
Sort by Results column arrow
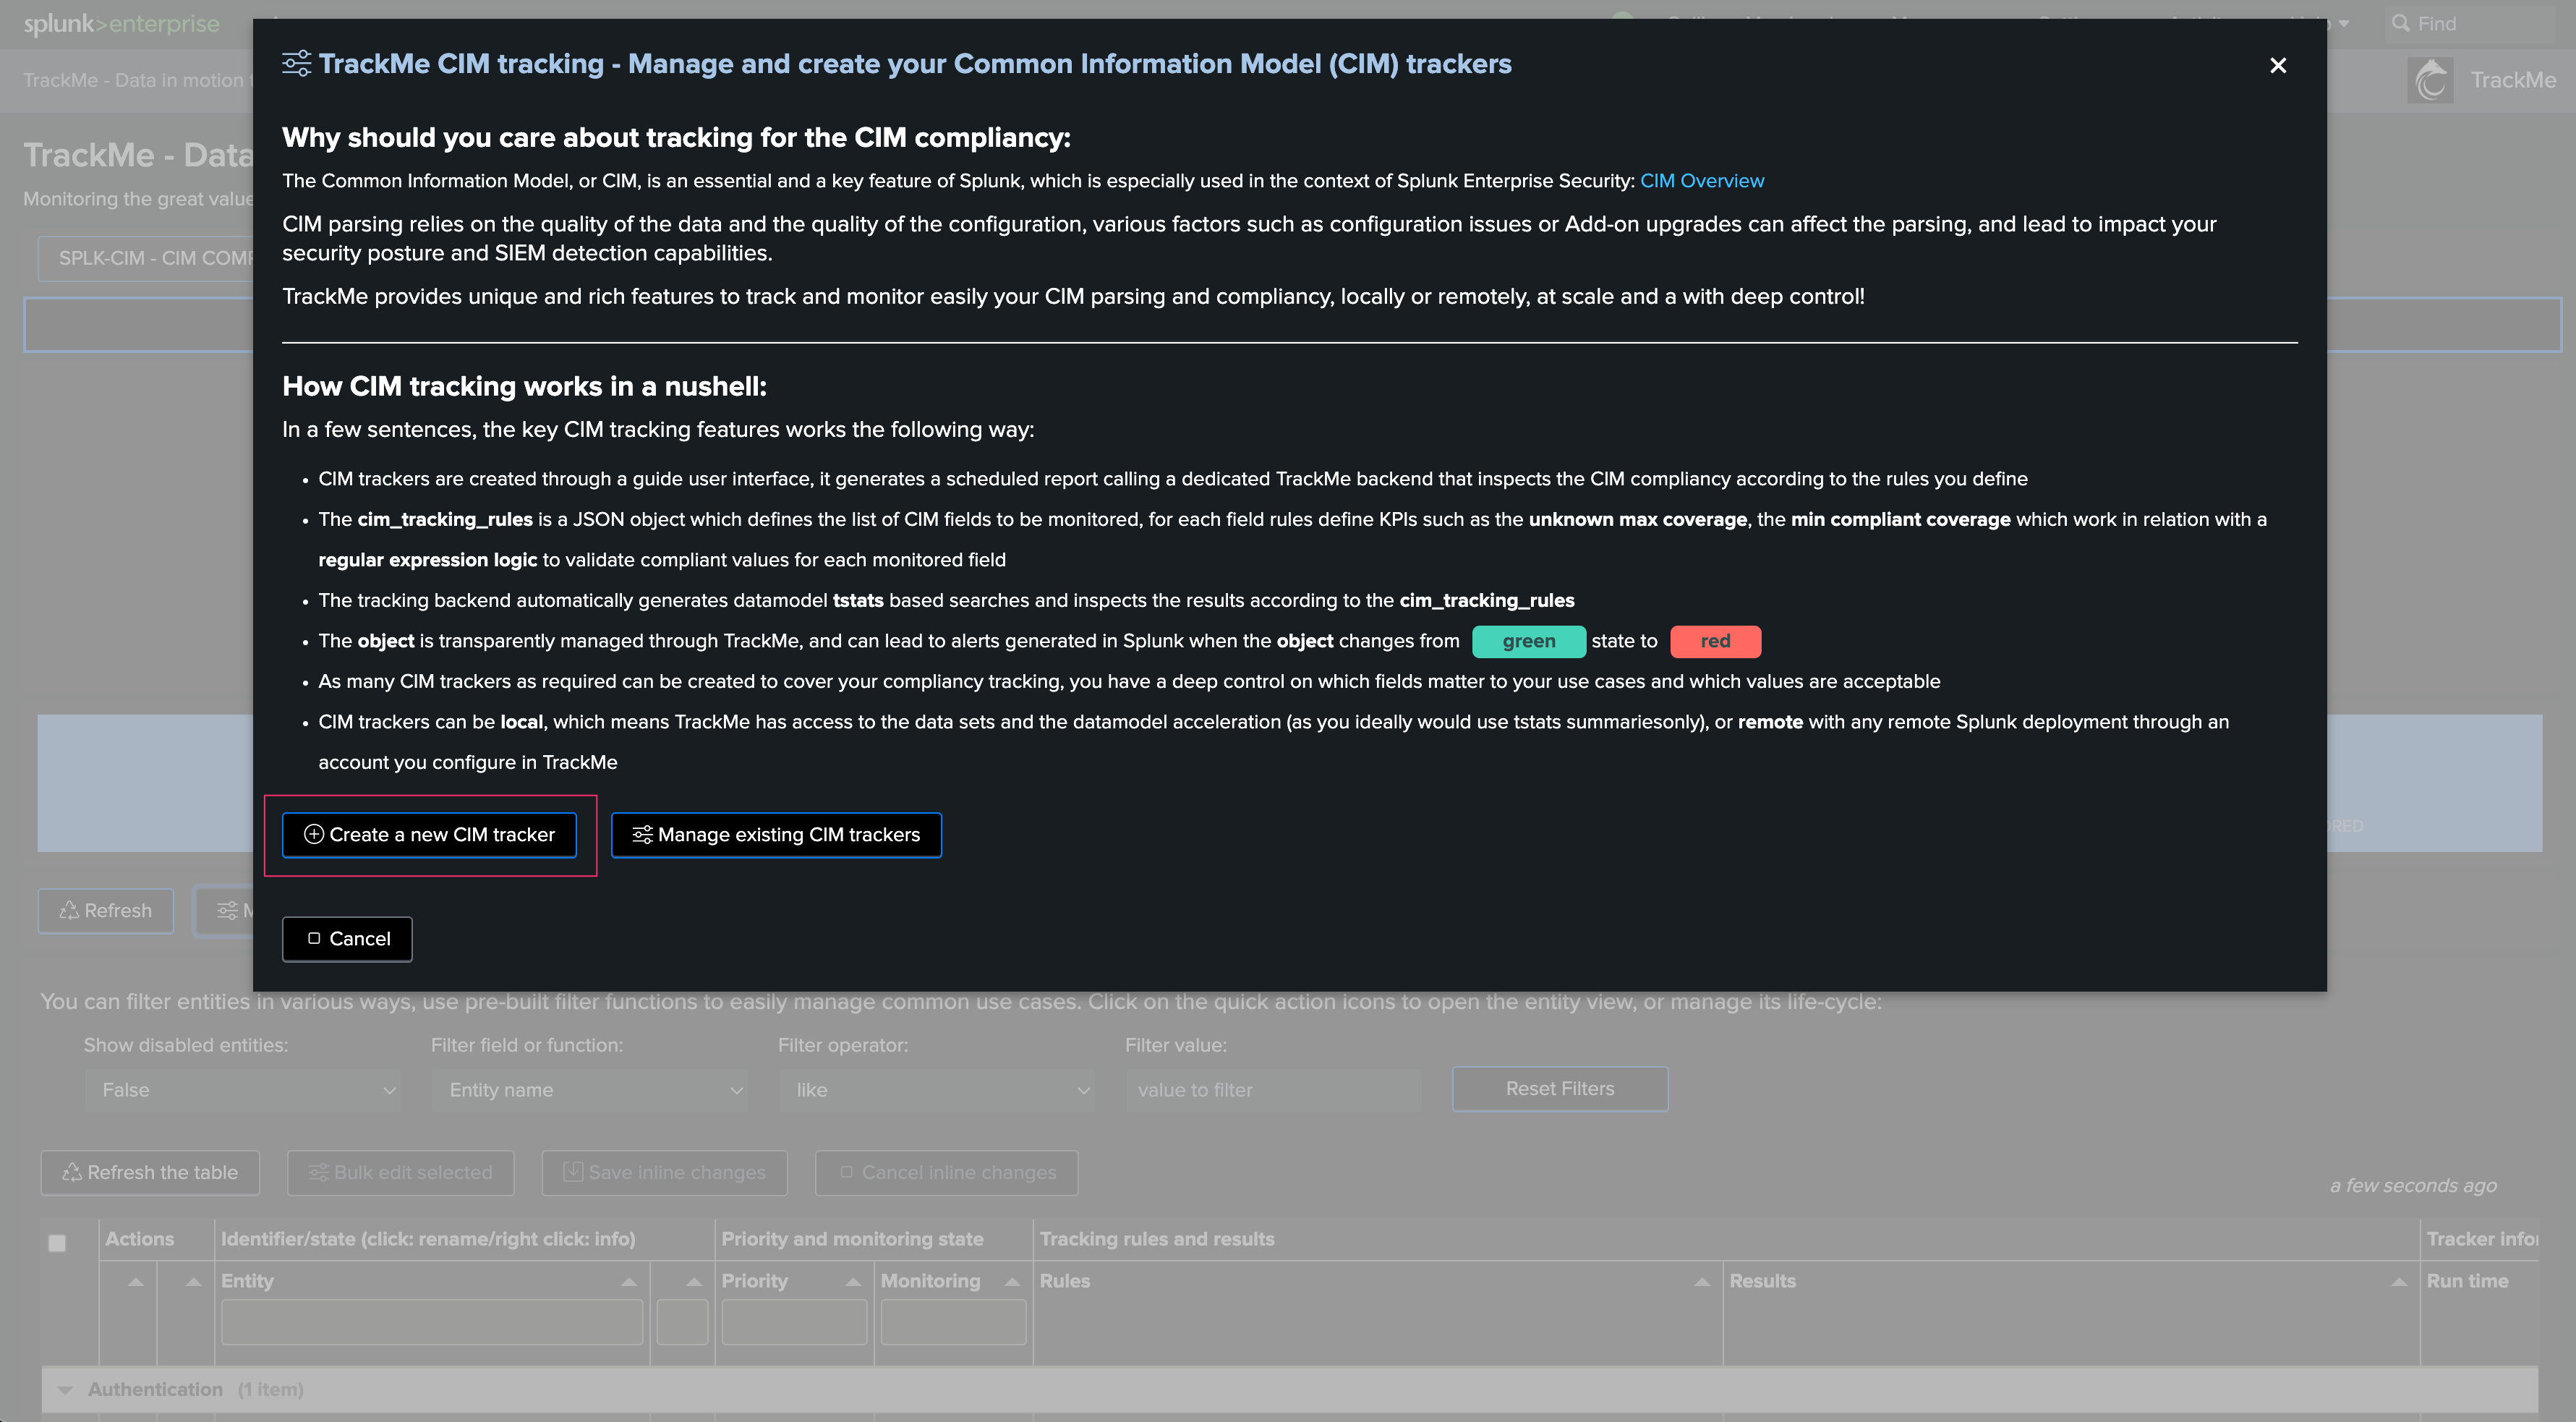click(x=2399, y=1281)
